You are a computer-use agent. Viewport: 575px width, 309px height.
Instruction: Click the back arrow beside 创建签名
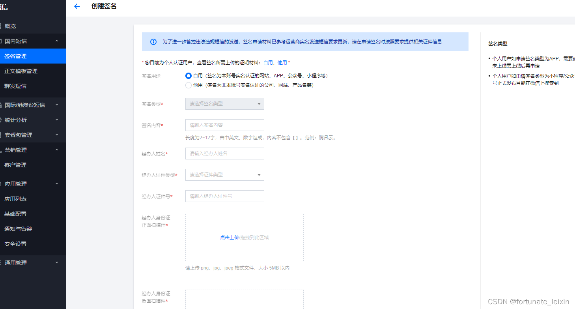point(77,6)
